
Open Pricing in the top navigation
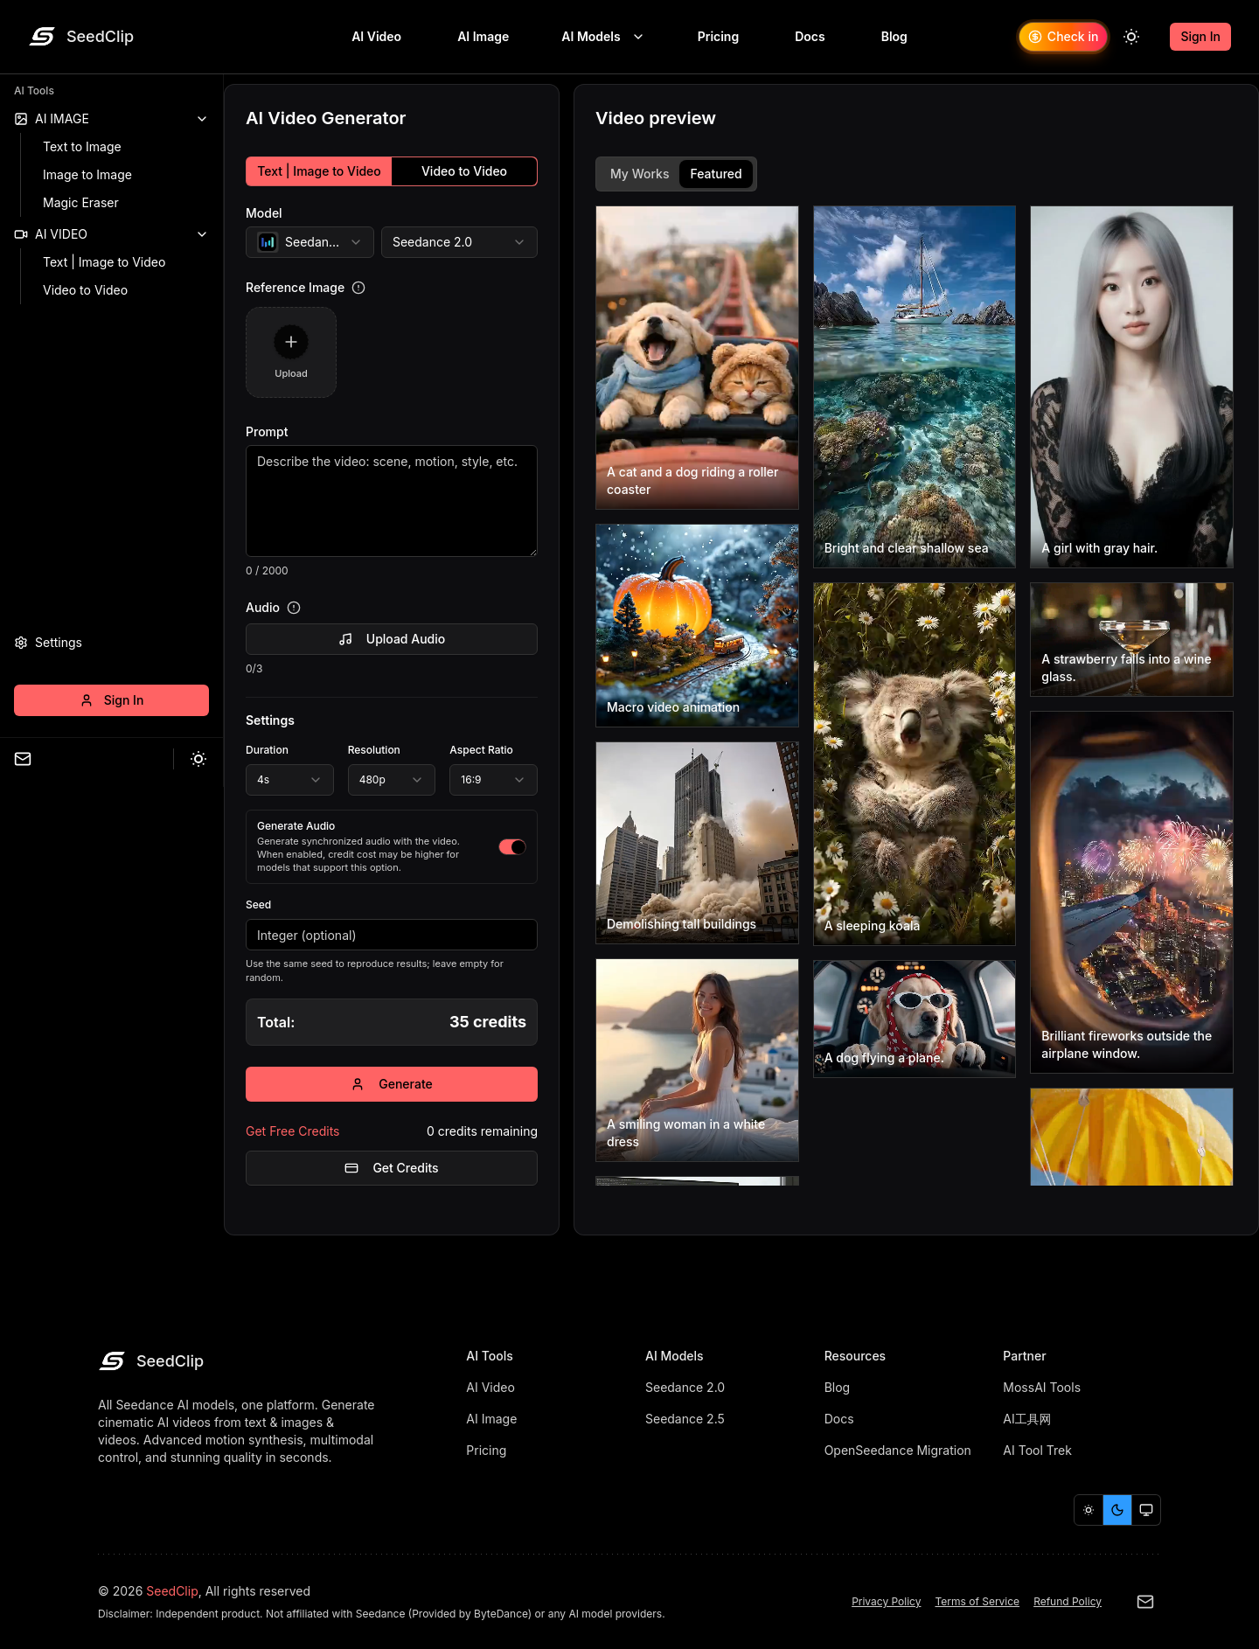tap(718, 37)
